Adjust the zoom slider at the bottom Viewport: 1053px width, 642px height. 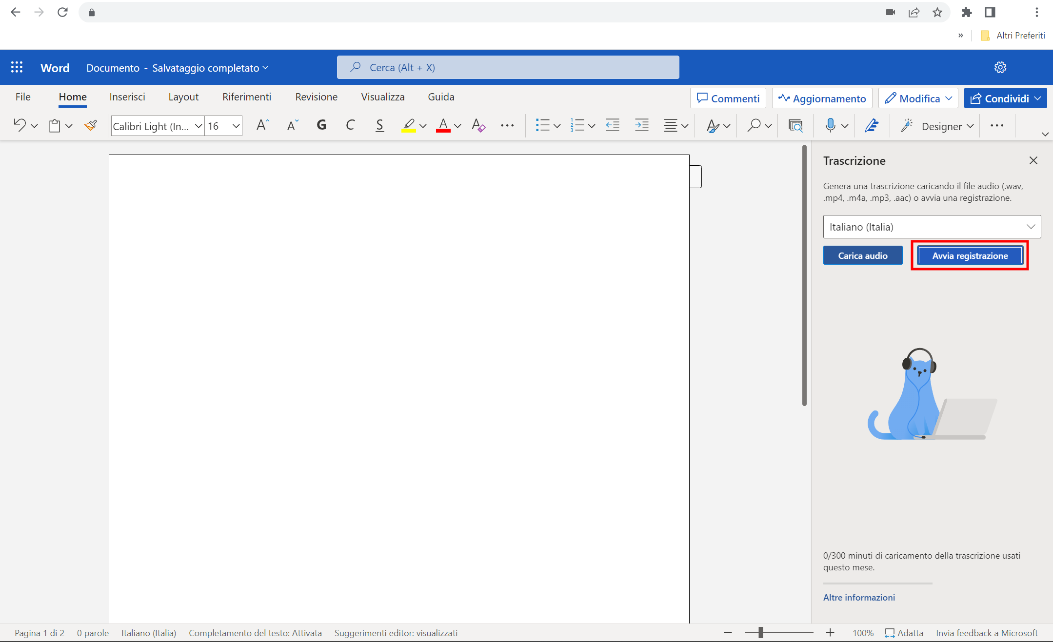pos(761,632)
